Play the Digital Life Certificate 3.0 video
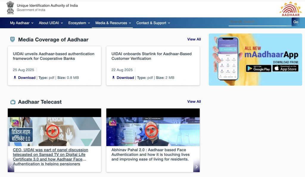The width and height of the screenshot is (305, 177). tap(53, 131)
